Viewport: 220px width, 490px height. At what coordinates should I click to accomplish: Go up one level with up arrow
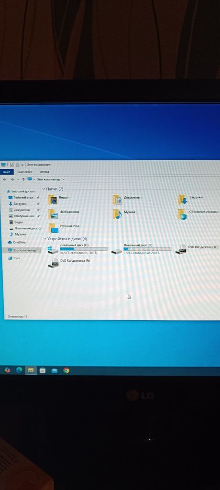(23, 180)
